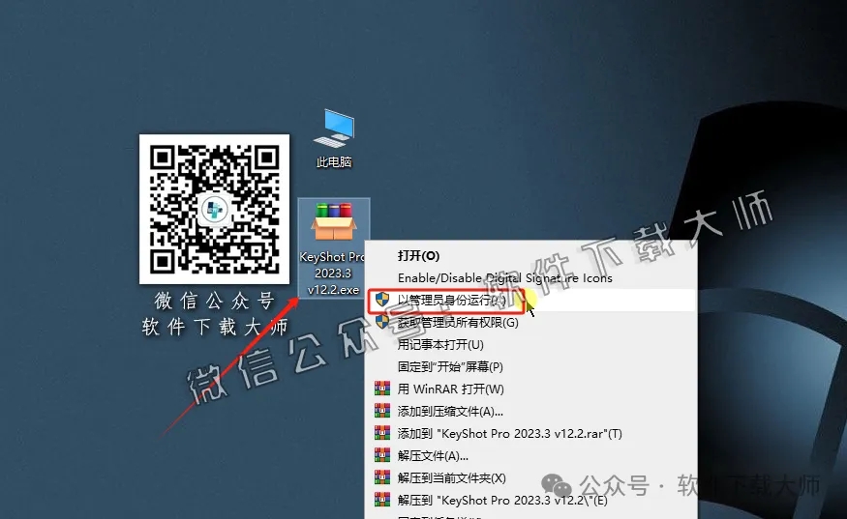The width and height of the screenshot is (847, 519).
Task: Click the shield icon beside 获取管理员所有权限
Action: coord(382,322)
